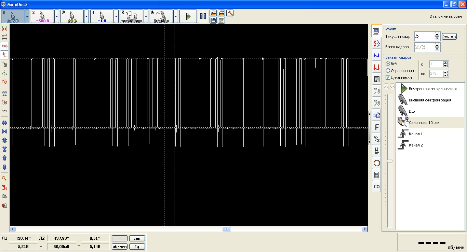
Task: Stretch horizontally with outward arrows icon
Action: [4, 123]
